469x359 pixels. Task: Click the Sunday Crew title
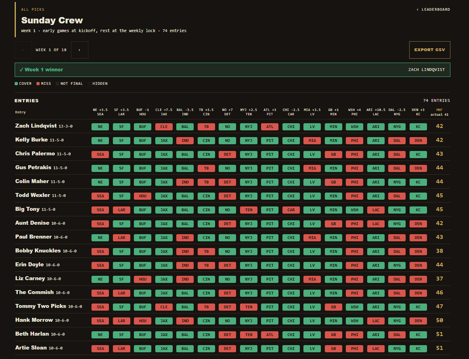(52, 20)
